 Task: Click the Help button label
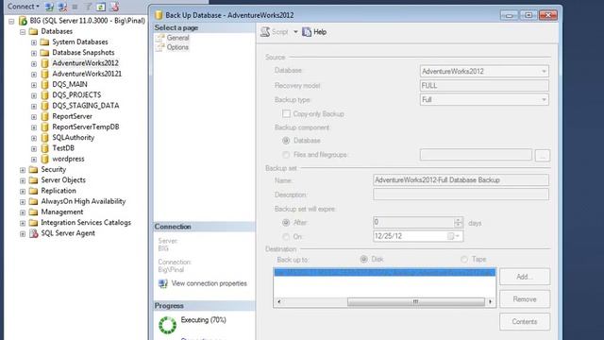pyautogui.click(x=320, y=32)
